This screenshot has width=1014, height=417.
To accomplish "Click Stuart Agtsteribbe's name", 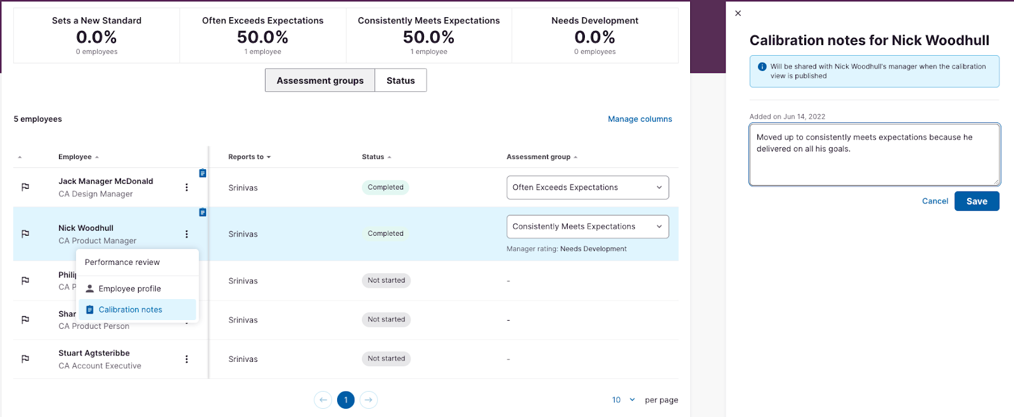I will tap(94, 354).
